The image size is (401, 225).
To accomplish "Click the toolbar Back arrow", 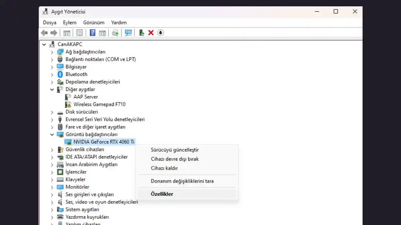I will pyautogui.click(x=44, y=33).
